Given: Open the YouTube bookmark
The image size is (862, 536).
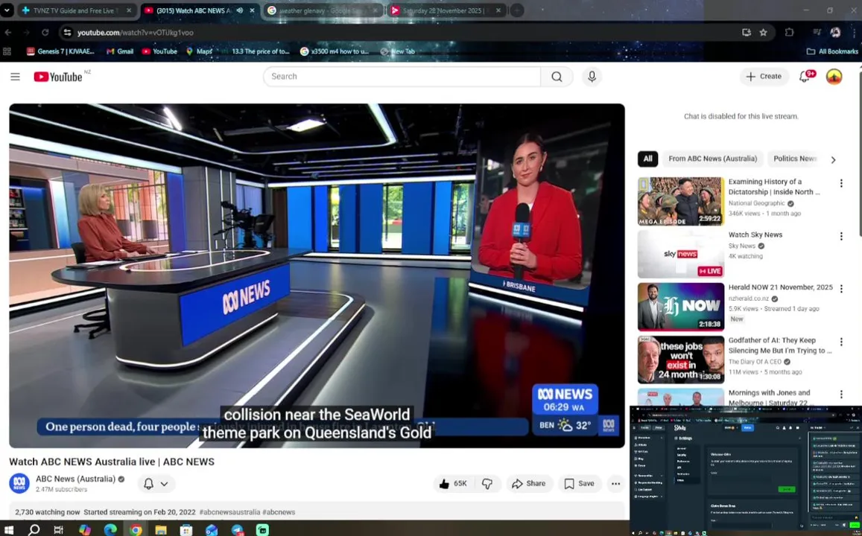Looking at the screenshot, I should click(159, 51).
